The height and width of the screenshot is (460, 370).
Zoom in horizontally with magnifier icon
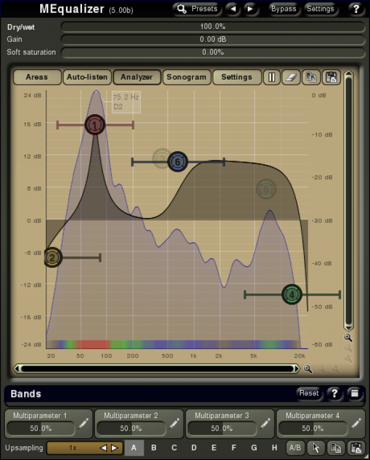pos(308,369)
